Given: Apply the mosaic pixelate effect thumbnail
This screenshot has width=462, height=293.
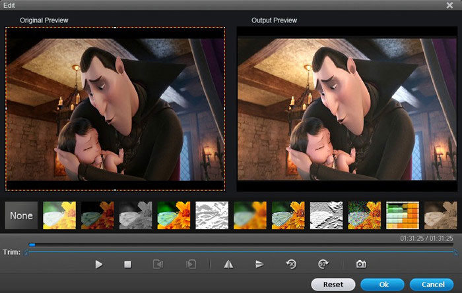Looking at the screenshot, I should pos(403,215).
